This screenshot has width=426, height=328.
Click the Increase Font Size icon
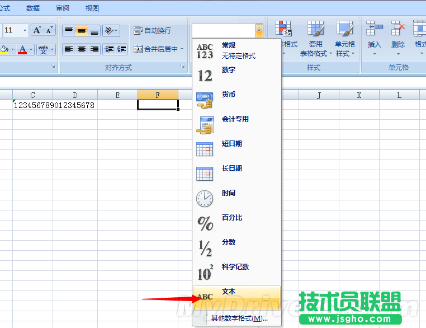[37, 30]
